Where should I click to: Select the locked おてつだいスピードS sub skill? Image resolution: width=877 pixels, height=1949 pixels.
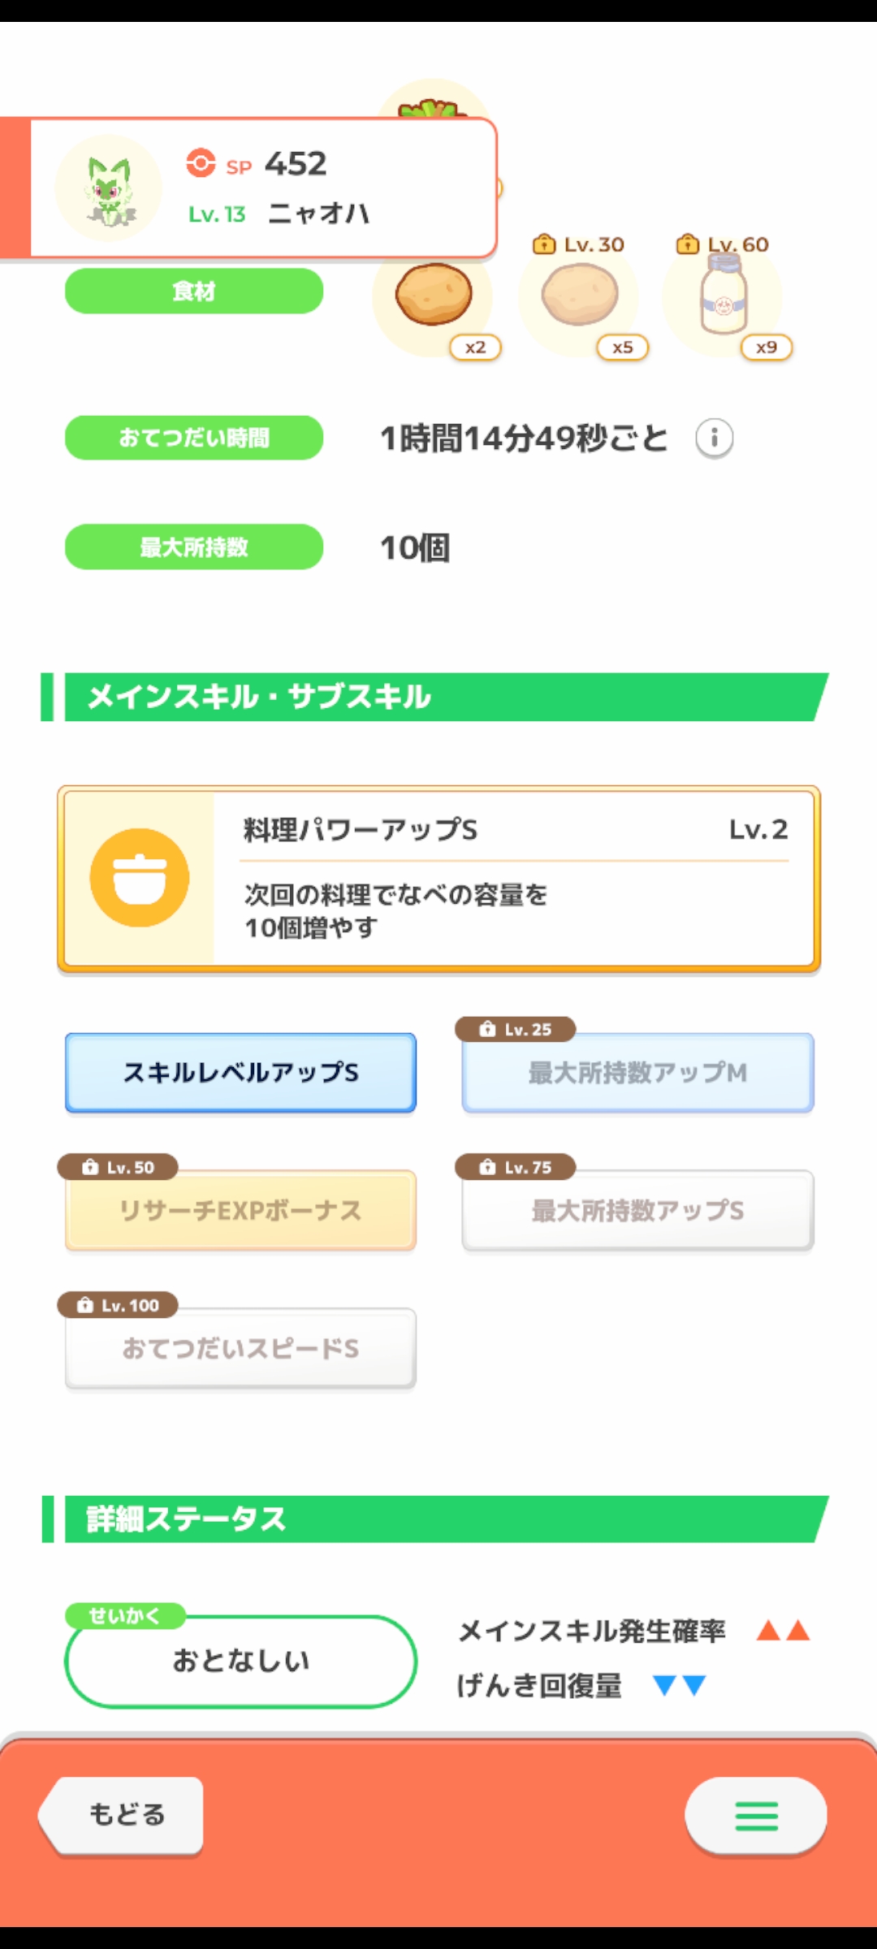(240, 1349)
